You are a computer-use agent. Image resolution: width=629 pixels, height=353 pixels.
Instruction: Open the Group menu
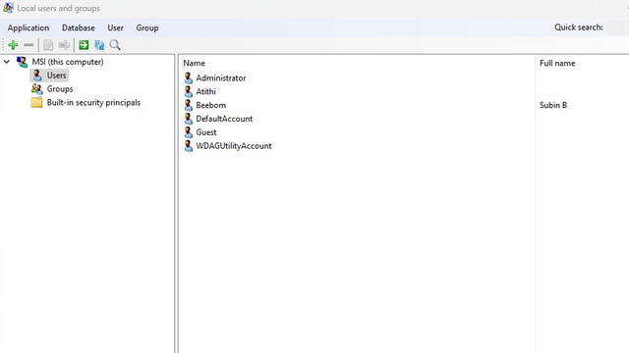coord(147,27)
